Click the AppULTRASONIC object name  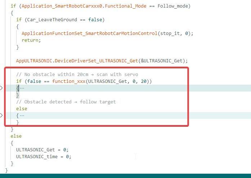34,61
